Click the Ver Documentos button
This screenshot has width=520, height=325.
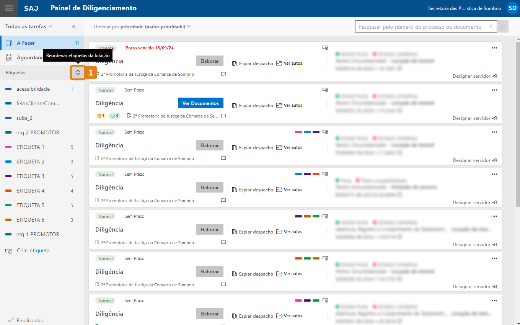tap(201, 103)
